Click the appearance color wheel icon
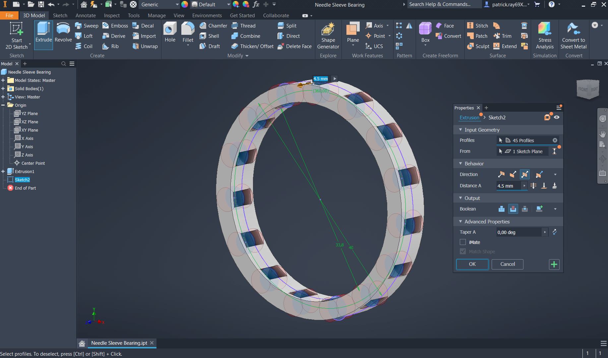This screenshot has height=358, width=608. coord(185,5)
